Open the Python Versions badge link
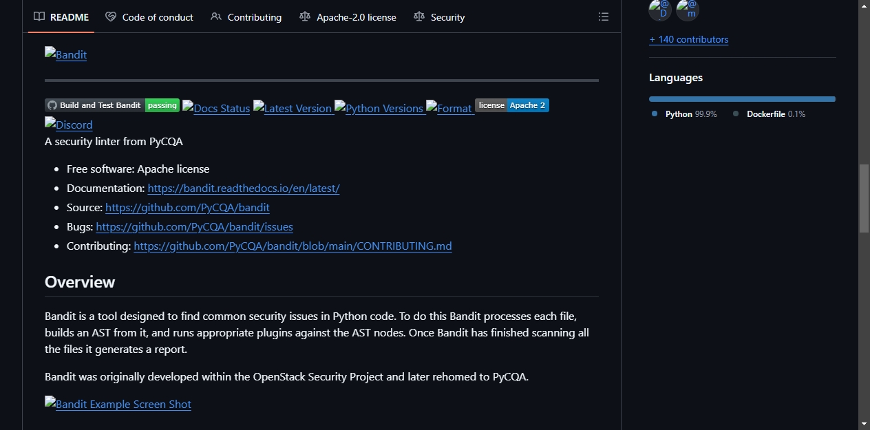Image resolution: width=870 pixels, height=430 pixels. pyautogui.click(x=379, y=108)
